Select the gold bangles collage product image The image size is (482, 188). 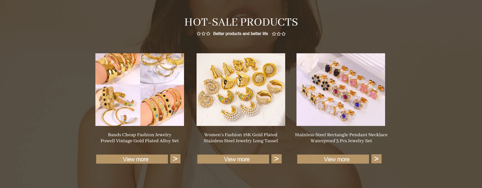click(140, 89)
